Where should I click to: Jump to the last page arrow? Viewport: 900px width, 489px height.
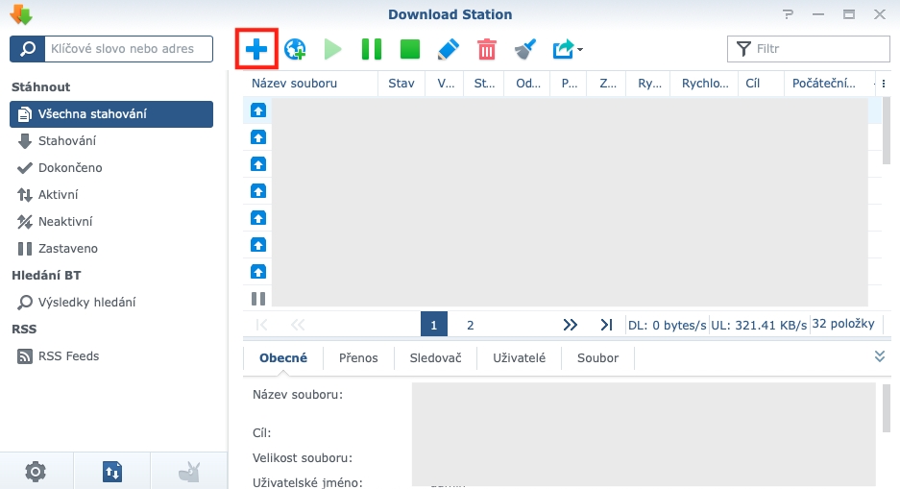click(x=606, y=325)
